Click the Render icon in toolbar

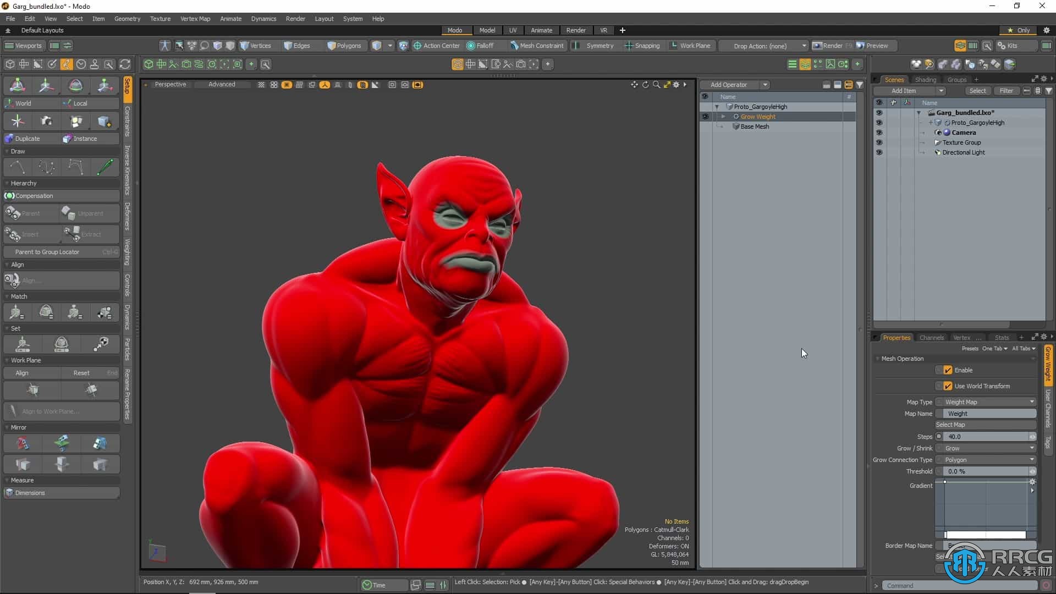pos(818,45)
